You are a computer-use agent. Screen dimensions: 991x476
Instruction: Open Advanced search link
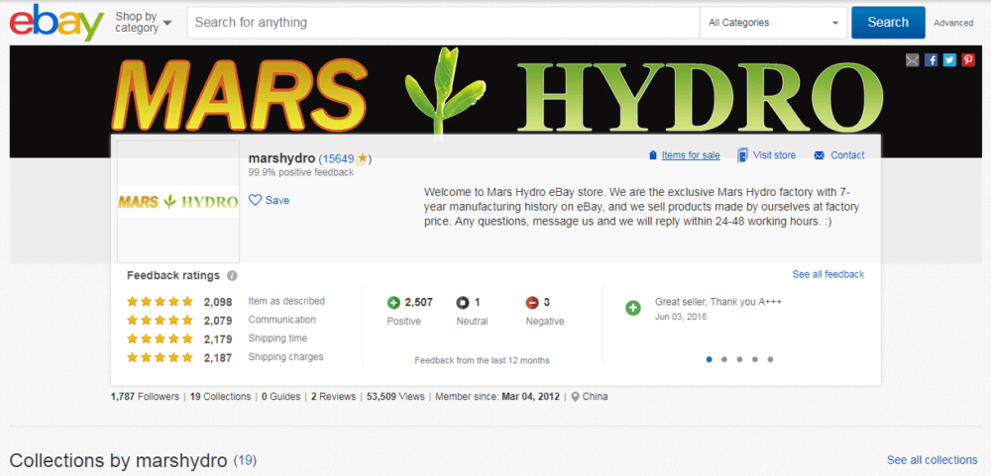point(953,23)
